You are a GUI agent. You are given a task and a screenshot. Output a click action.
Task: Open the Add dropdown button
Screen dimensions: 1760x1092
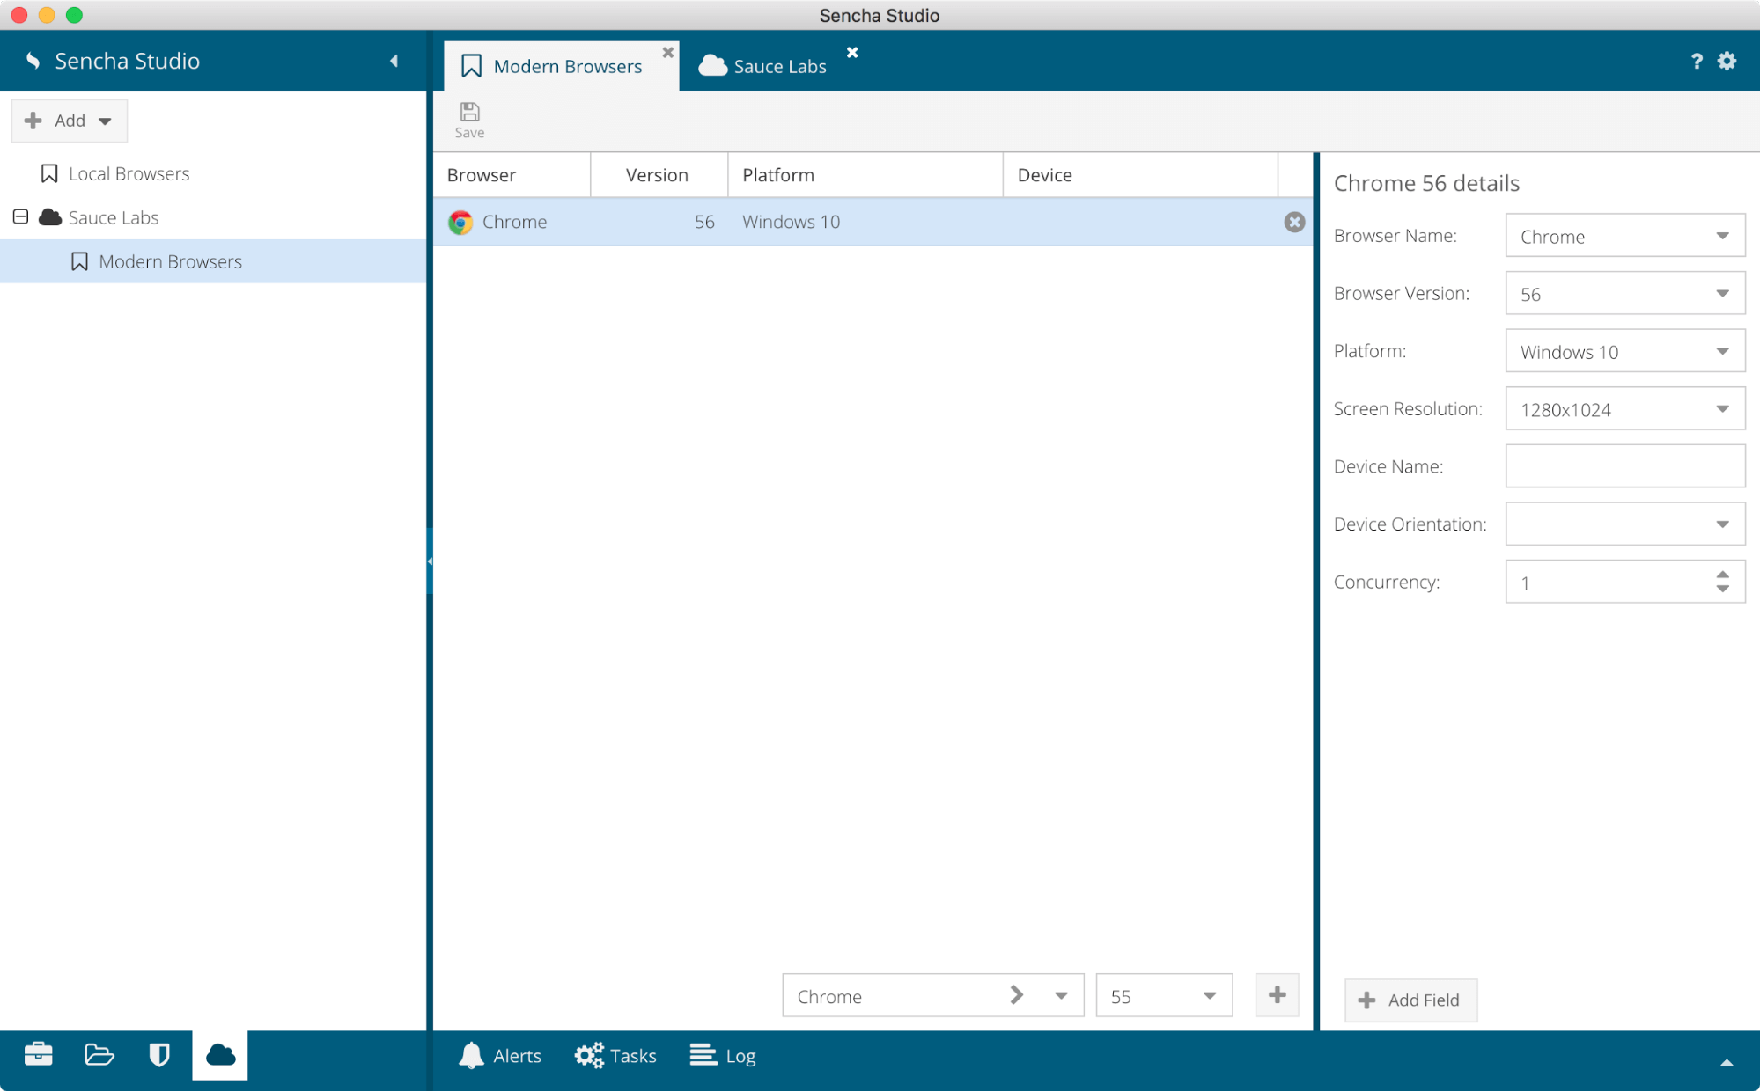(69, 121)
